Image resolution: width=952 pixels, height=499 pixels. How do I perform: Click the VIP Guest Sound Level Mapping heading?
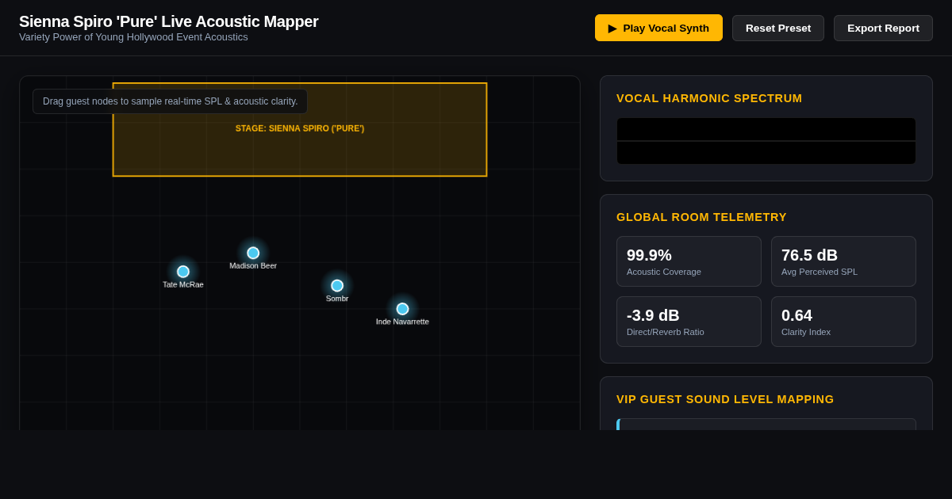point(725,399)
